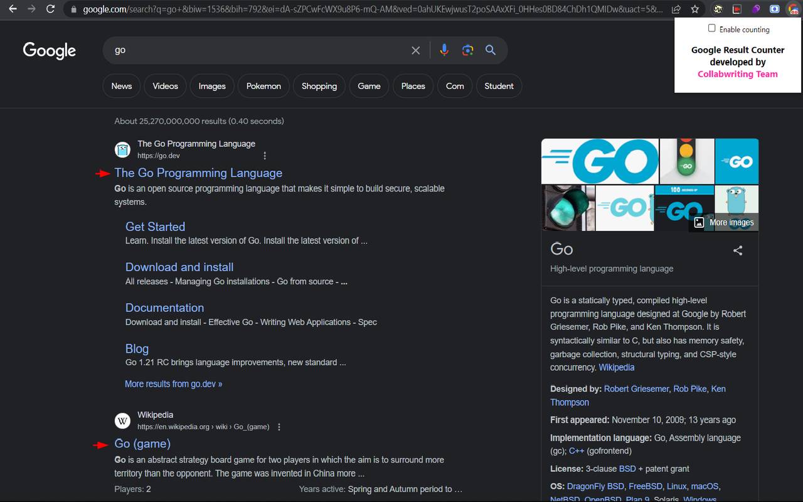Open the DragonFly BSD OS link
This screenshot has height=502, width=803.
[x=595, y=486]
